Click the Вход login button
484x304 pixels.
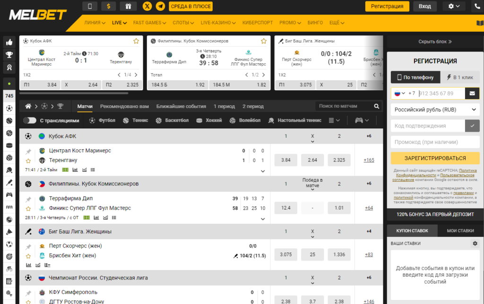pyautogui.click(x=425, y=6)
